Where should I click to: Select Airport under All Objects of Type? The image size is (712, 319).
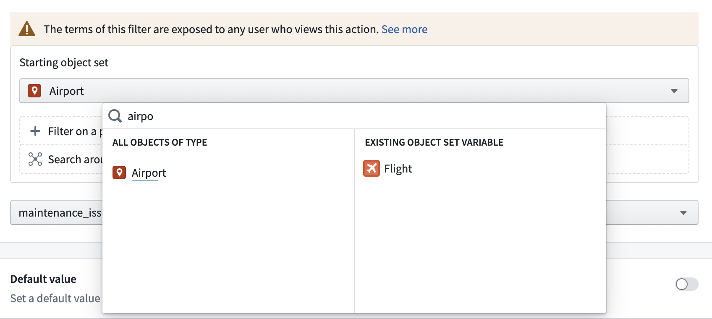[149, 173]
